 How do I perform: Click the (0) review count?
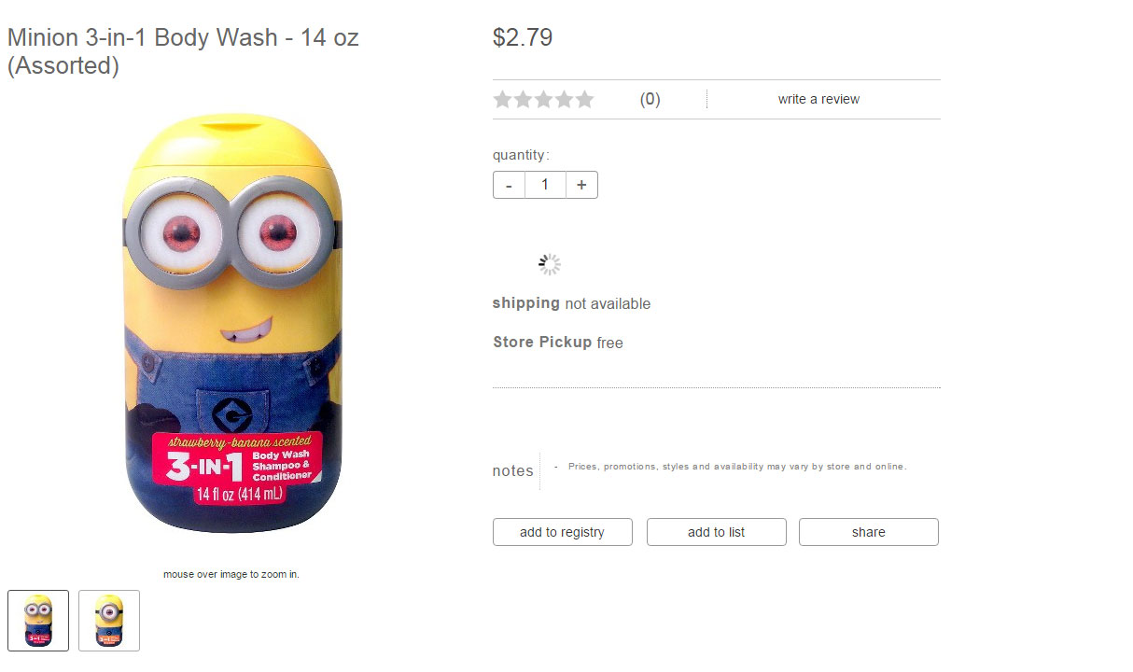click(650, 100)
